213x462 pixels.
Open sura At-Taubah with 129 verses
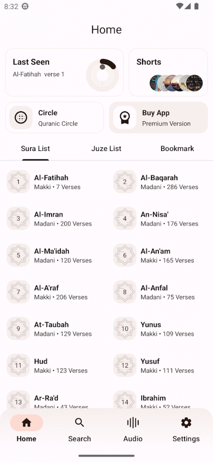coord(49,329)
